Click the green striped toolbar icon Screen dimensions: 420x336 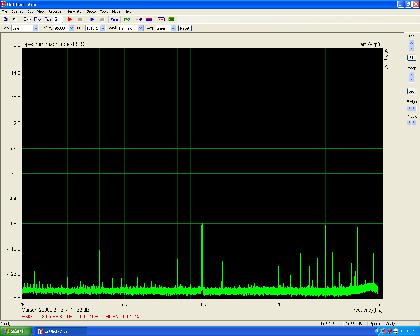(127, 19)
